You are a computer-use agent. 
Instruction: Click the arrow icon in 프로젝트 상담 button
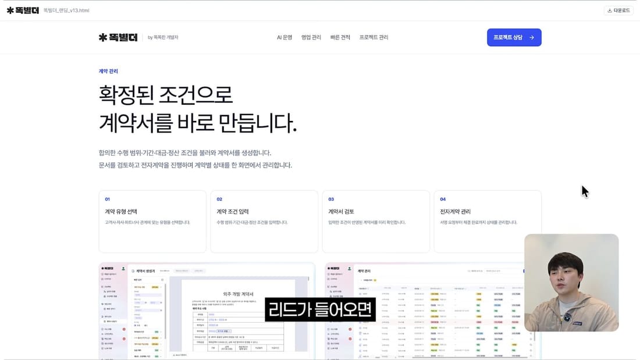click(531, 37)
